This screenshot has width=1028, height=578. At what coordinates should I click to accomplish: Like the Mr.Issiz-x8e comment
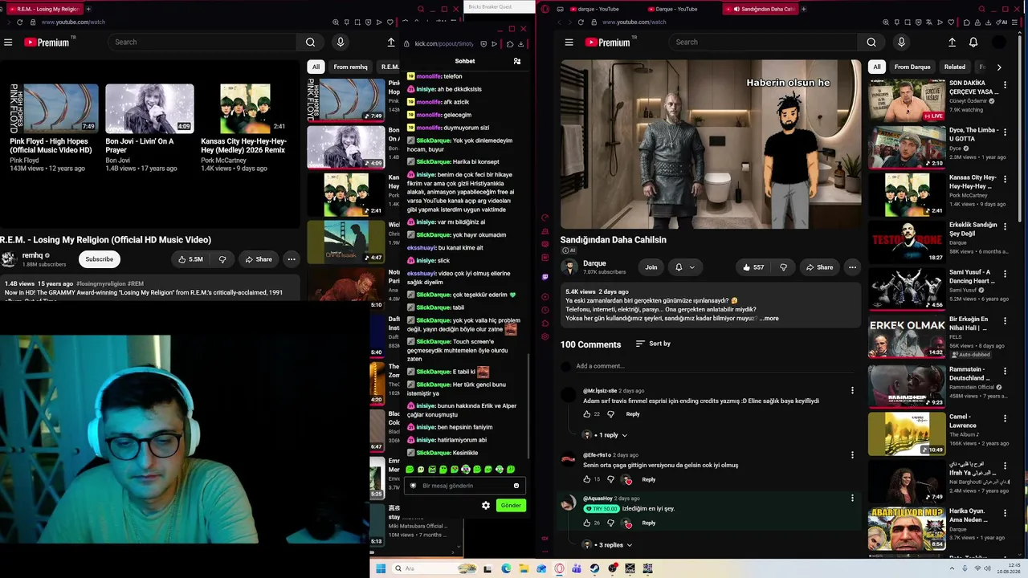587,414
